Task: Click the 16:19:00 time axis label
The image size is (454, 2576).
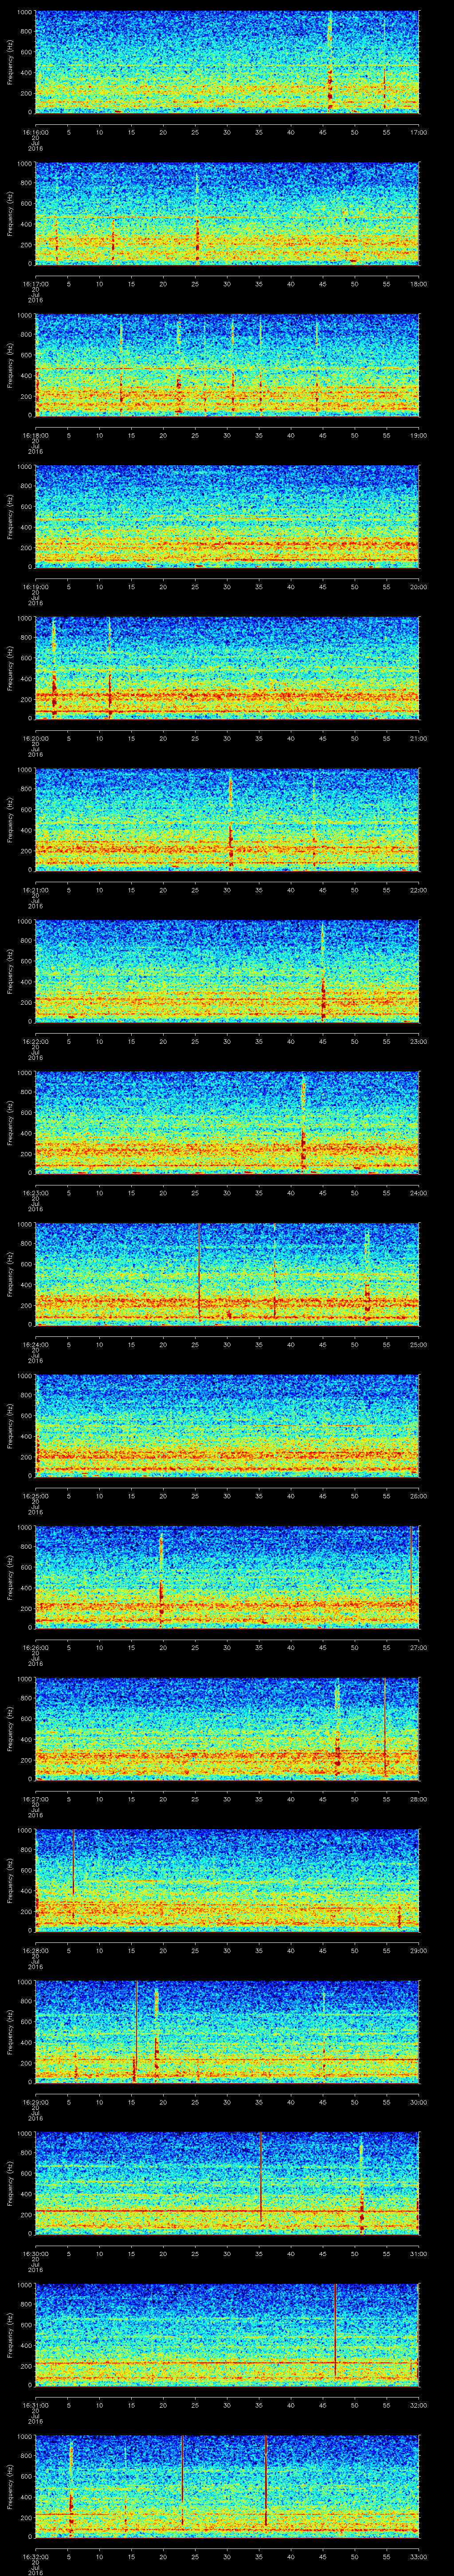Action: [x=35, y=587]
